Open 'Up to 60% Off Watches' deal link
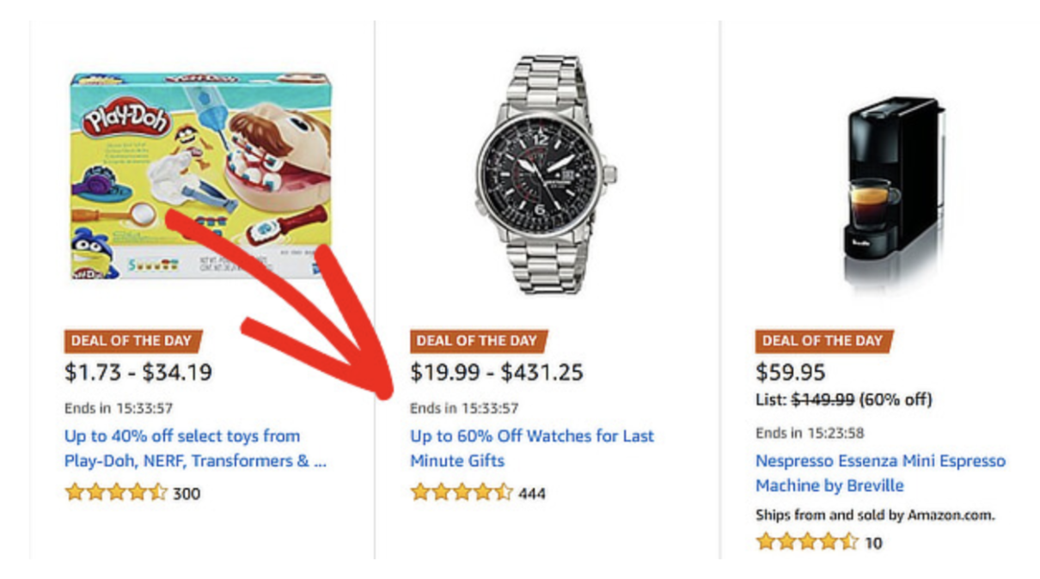1040x579 pixels. (532, 448)
